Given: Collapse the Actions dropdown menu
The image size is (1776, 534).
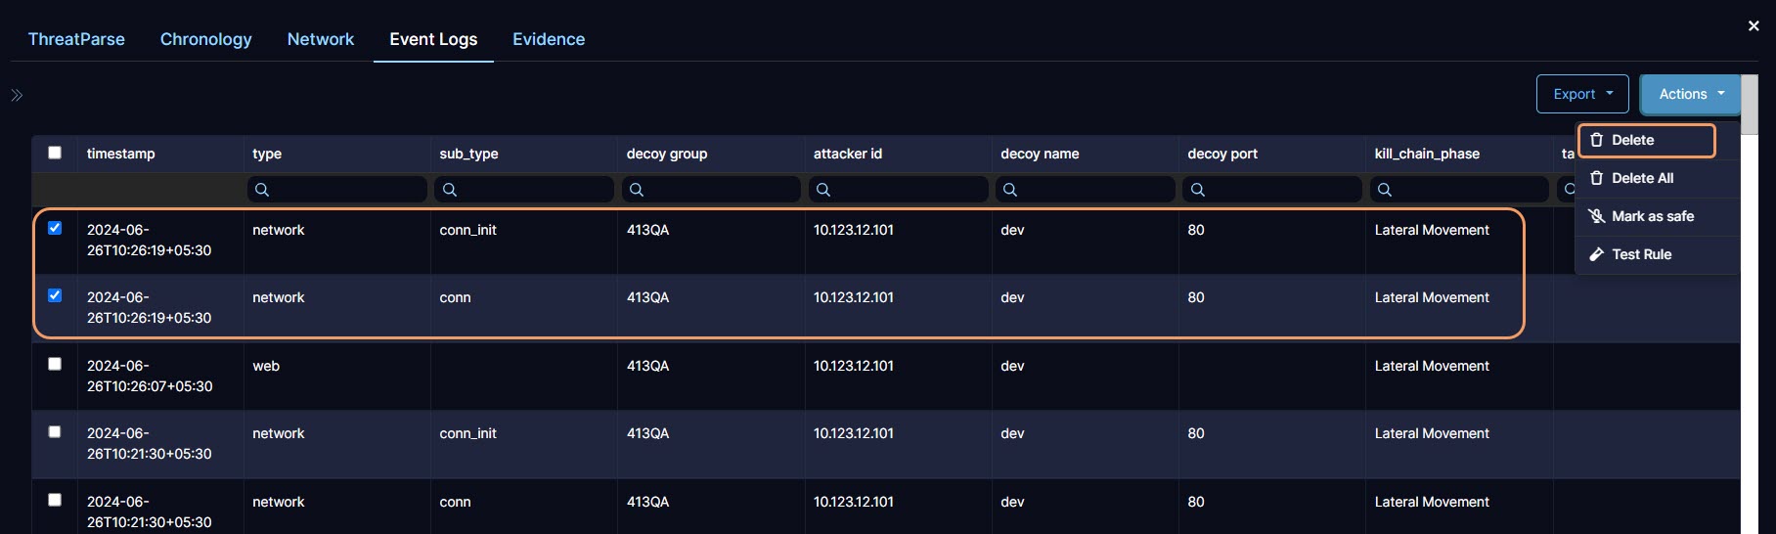Looking at the screenshot, I should 1690,94.
